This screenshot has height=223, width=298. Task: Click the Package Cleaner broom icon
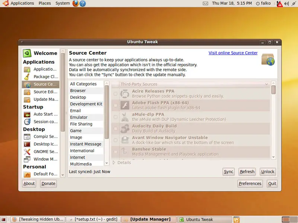[27, 77]
